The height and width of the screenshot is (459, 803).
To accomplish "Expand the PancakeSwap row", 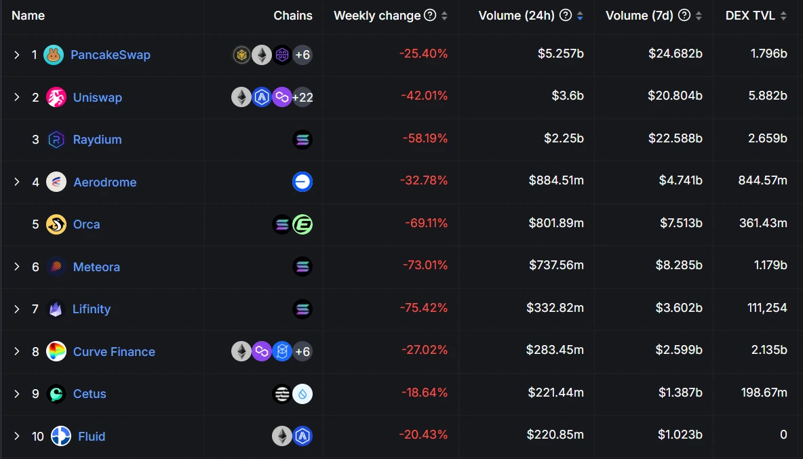I will click(x=17, y=55).
